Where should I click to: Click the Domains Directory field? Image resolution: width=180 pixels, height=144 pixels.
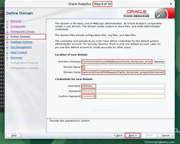(x=117, y=62)
